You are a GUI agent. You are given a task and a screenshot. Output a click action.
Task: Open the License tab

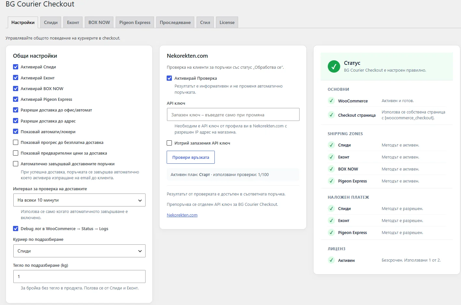[227, 22]
